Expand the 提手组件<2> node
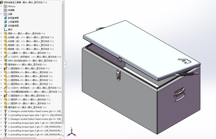Screen dimensions: 216x139 (2, 107)
